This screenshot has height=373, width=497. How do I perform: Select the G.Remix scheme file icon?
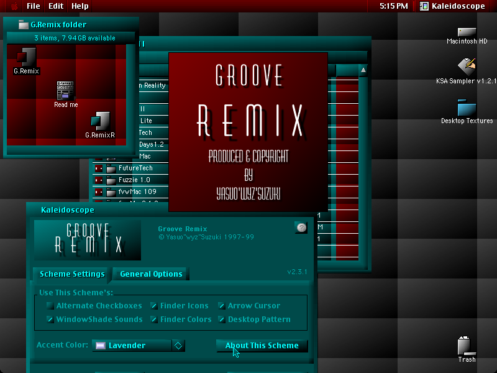point(26,57)
